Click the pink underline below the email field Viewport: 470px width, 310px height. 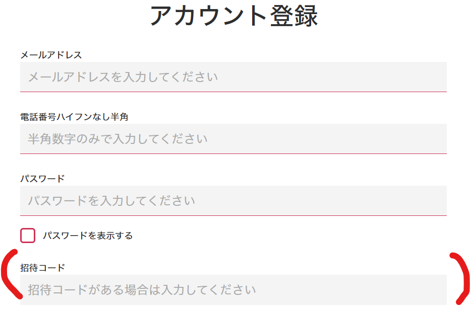(233, 92)
